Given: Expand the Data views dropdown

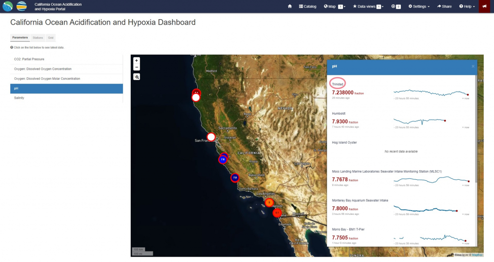Looking at the screenshot, I should pyautogui.click(x=368, y=6).
